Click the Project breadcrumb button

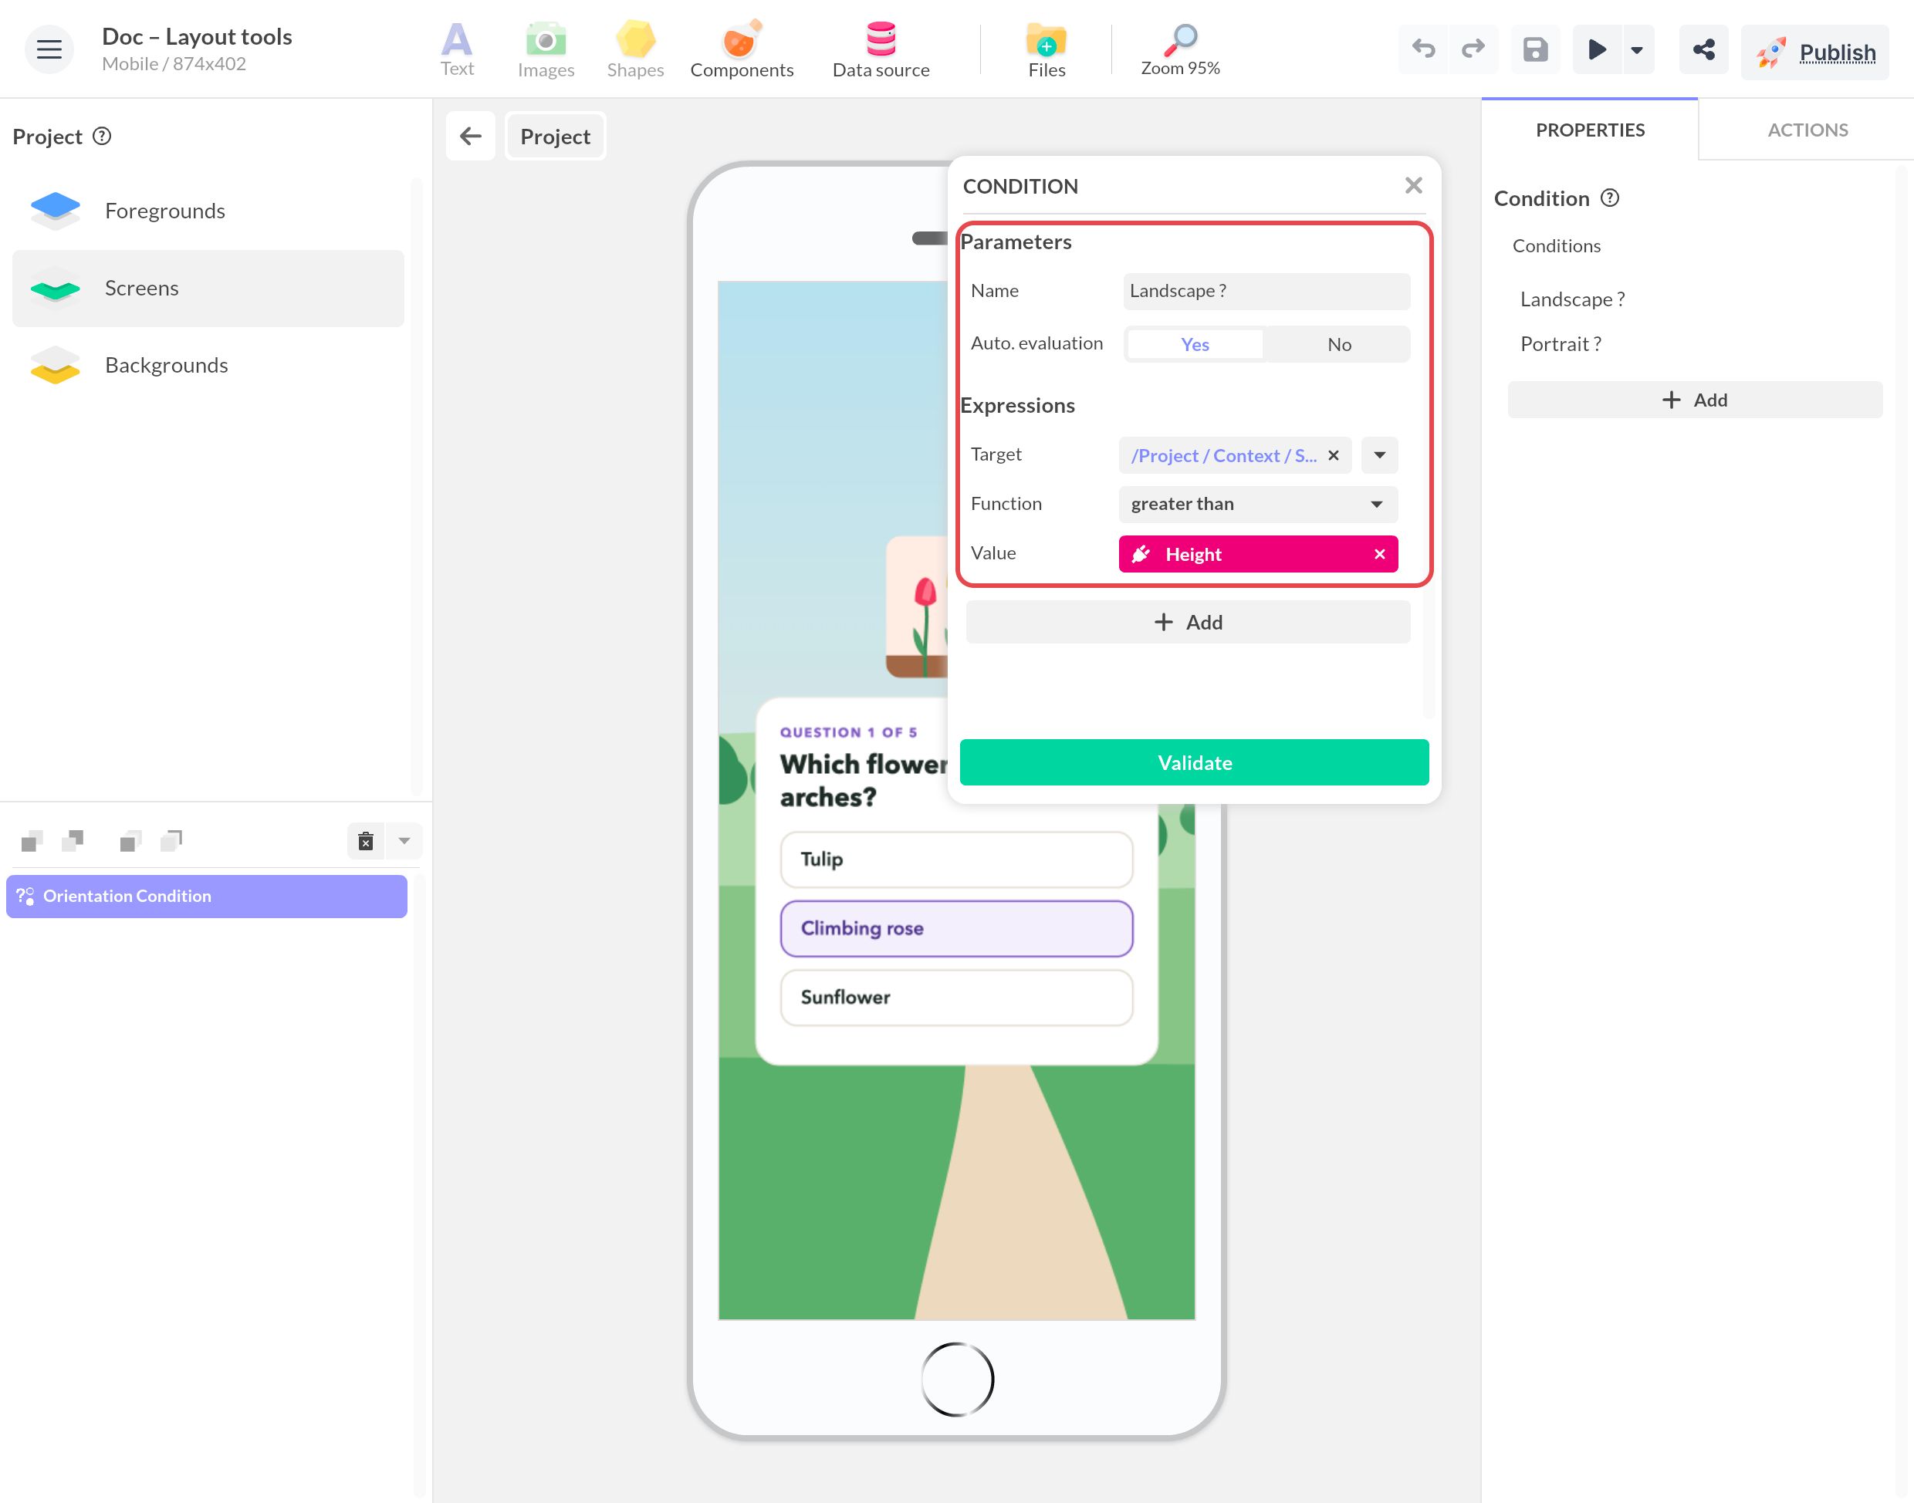point(555,137)
